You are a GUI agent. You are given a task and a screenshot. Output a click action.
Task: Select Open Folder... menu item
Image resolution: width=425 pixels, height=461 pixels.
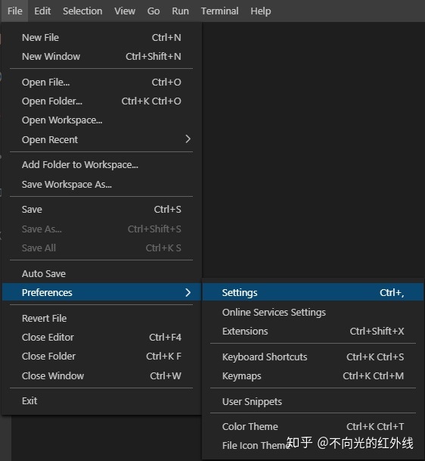tap(101, 101)
